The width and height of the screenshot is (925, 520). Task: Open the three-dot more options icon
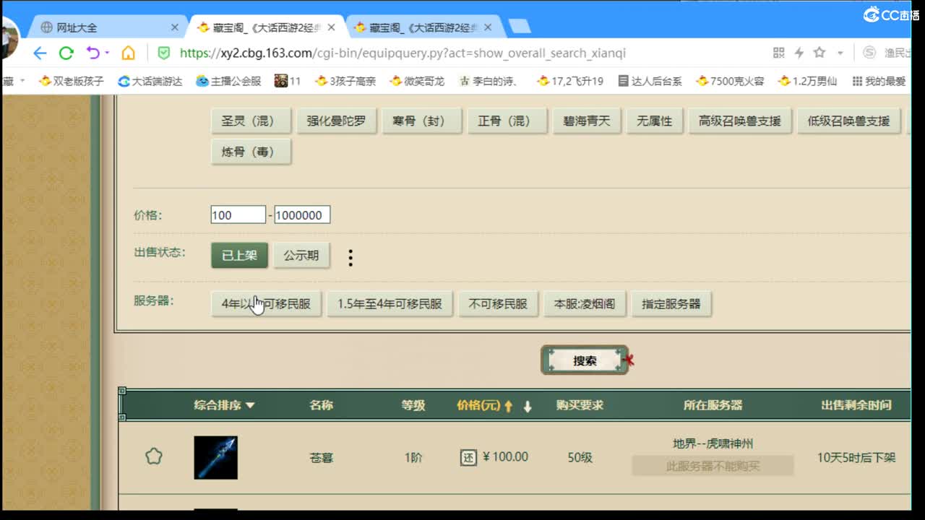(350, 258)
